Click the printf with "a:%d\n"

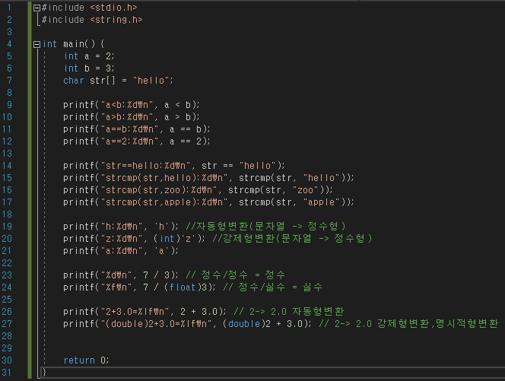(121, 251)
